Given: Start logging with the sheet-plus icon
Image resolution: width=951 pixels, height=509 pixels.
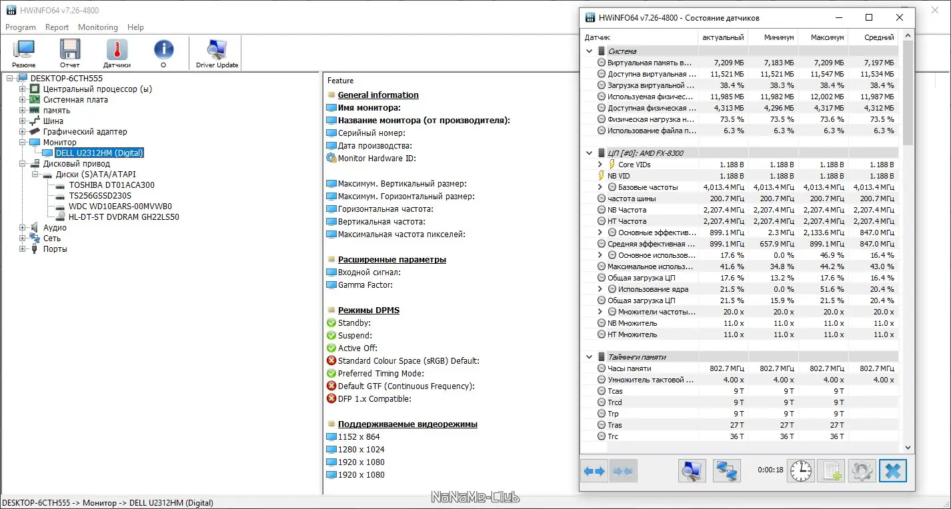Looking at the screenshot, I should coord(831,471).
